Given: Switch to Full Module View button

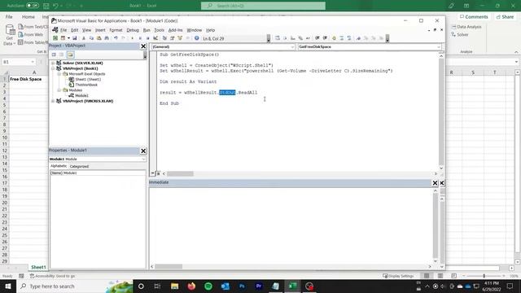Looking at the screenshot, I should tap(159, 173).
